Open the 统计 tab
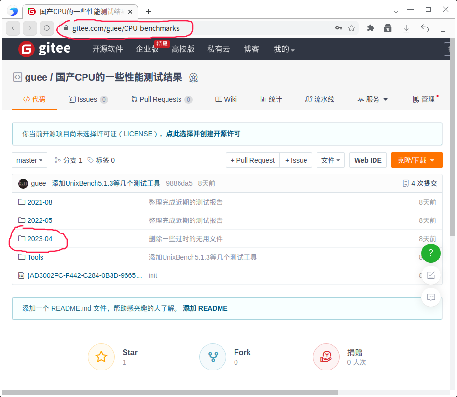The image size is (457, 397). [271, 100]
